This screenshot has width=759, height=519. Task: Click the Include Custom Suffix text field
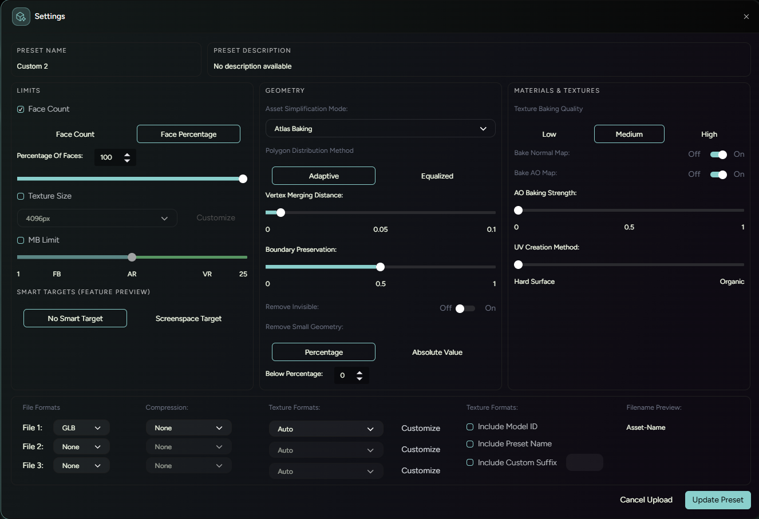pyautogui.click(x=584, y=462)
